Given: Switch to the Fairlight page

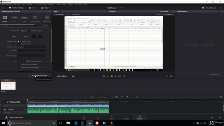Looking at the screenshot, I should 126,118.
